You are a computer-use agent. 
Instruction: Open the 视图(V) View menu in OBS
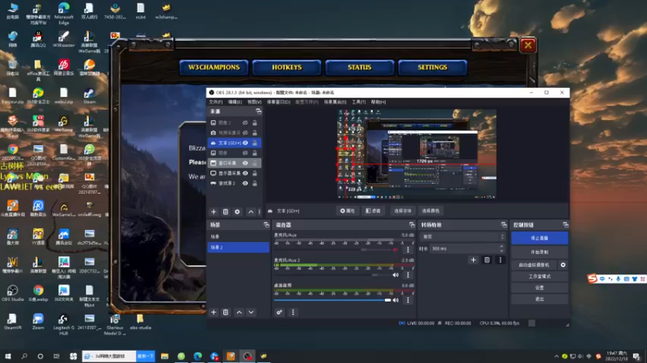[x=254, y=102]
